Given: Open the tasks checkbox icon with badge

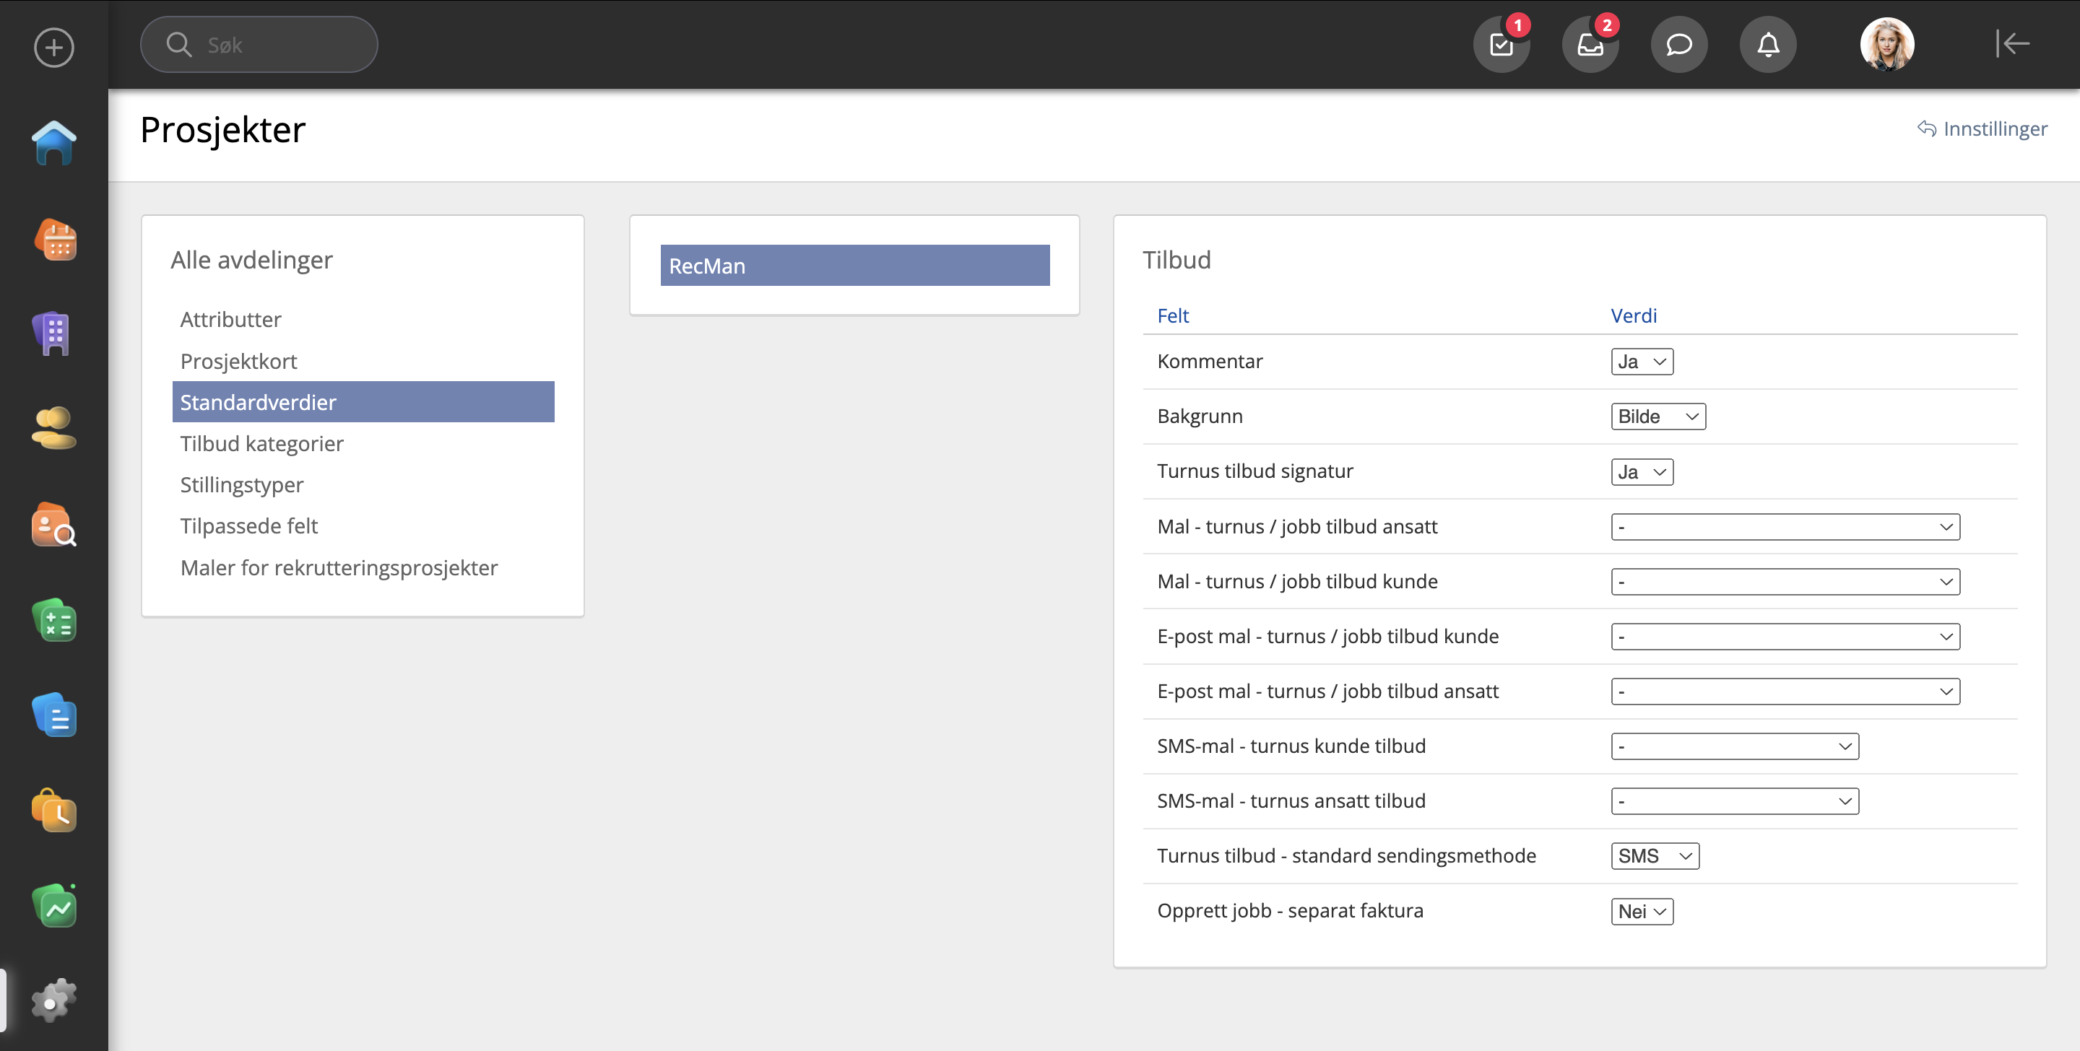Looking at the screenshot, I should pyautogui.click(x=1501, y=45).
